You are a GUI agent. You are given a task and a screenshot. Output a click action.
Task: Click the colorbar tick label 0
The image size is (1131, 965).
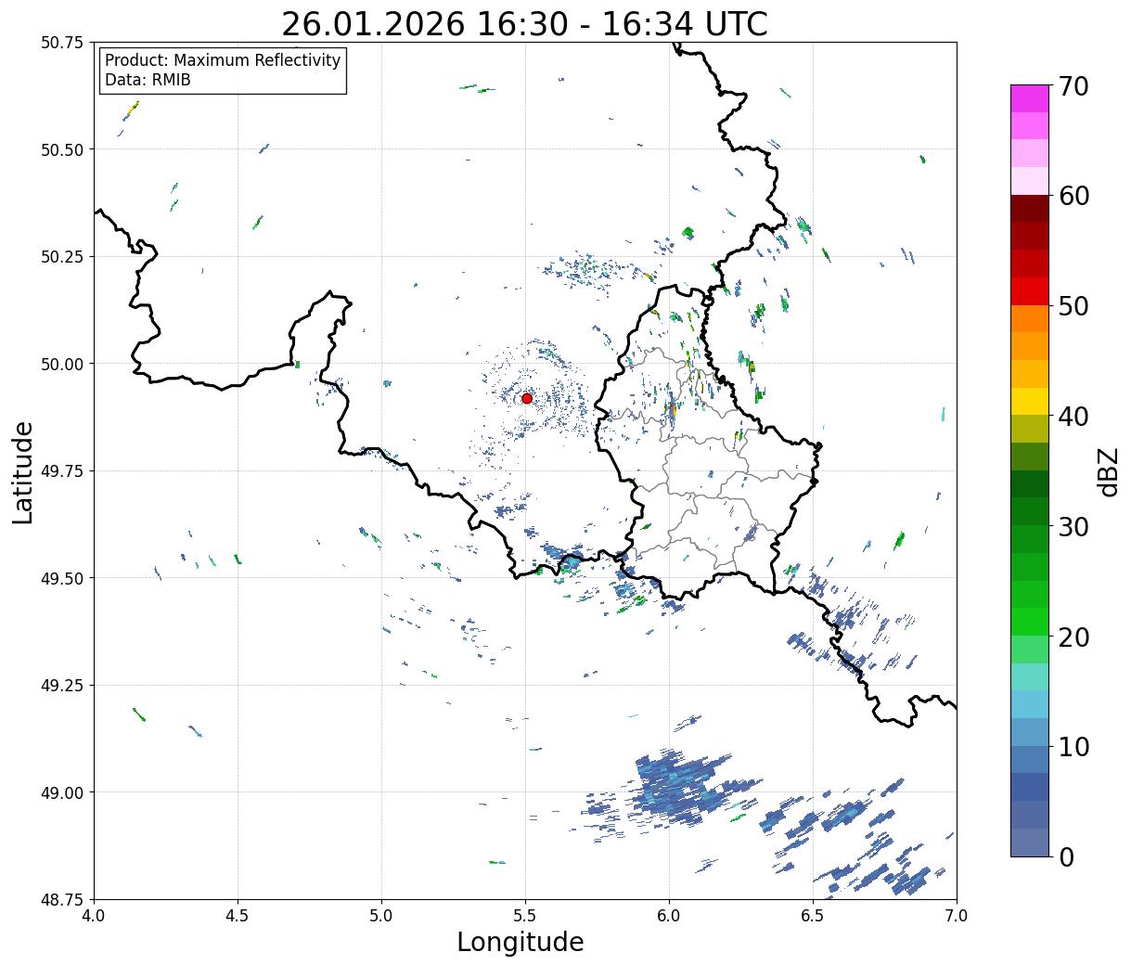(1066, 856)
